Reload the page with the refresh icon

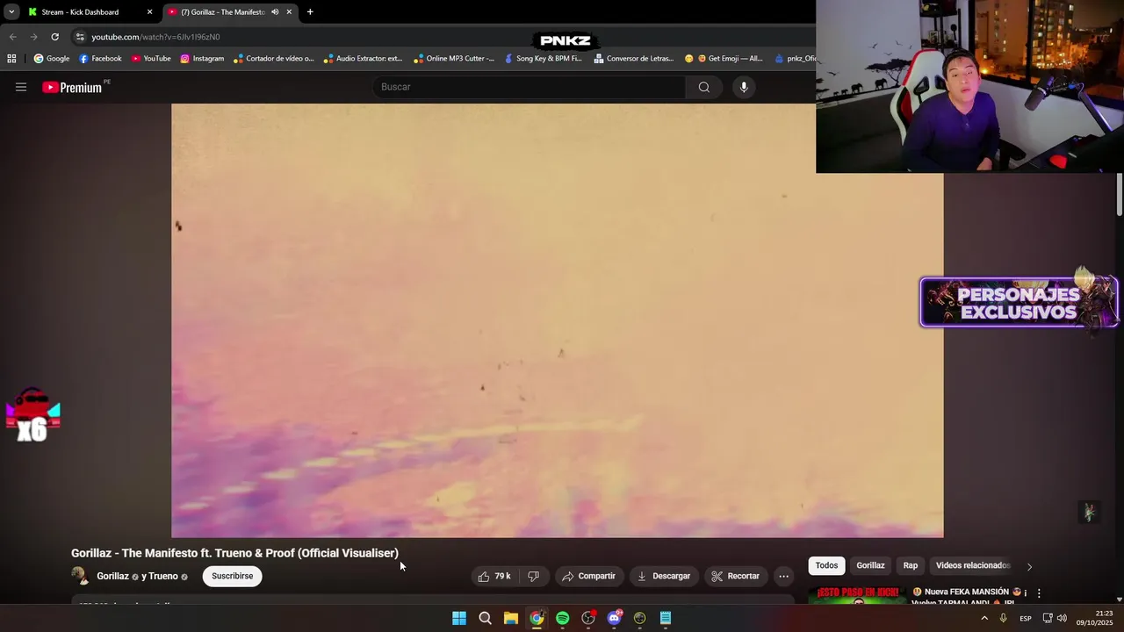click(x=54, y=37)
